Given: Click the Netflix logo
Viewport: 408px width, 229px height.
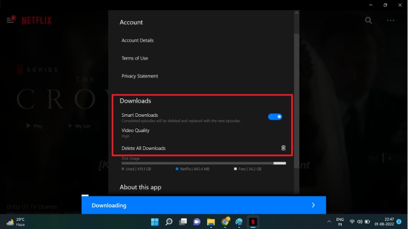Looking at the screenshot, I should pos(36,20).
